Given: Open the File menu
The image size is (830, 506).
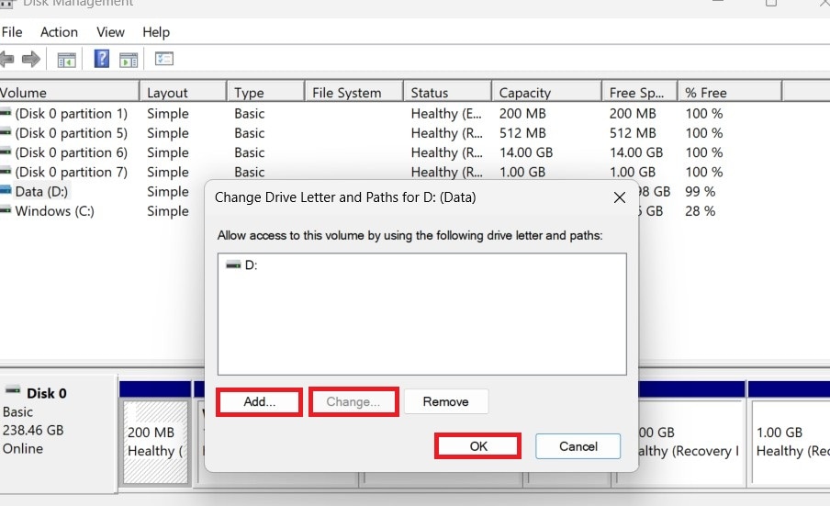Looking at the screenshot, I should (12, 32).
